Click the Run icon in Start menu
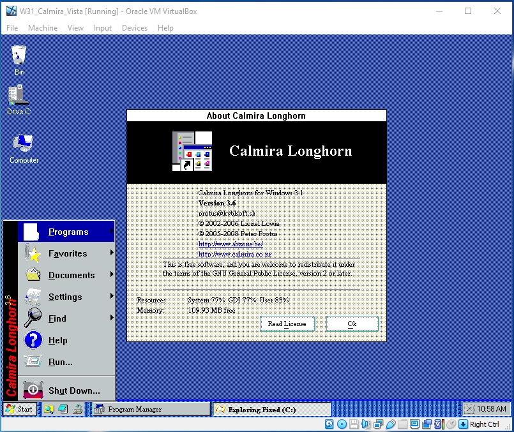Image resolution: width=514 pixels, height=432 pixels. (x=33, y=361)
